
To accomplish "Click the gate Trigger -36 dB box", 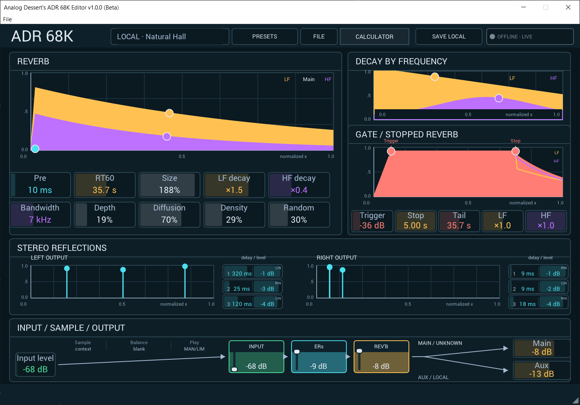I will (372, 221).
